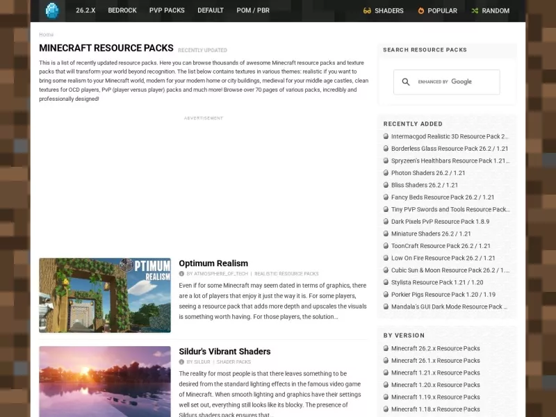Open Minecraft 26.1.x Resource Packs link

[436, 361]
